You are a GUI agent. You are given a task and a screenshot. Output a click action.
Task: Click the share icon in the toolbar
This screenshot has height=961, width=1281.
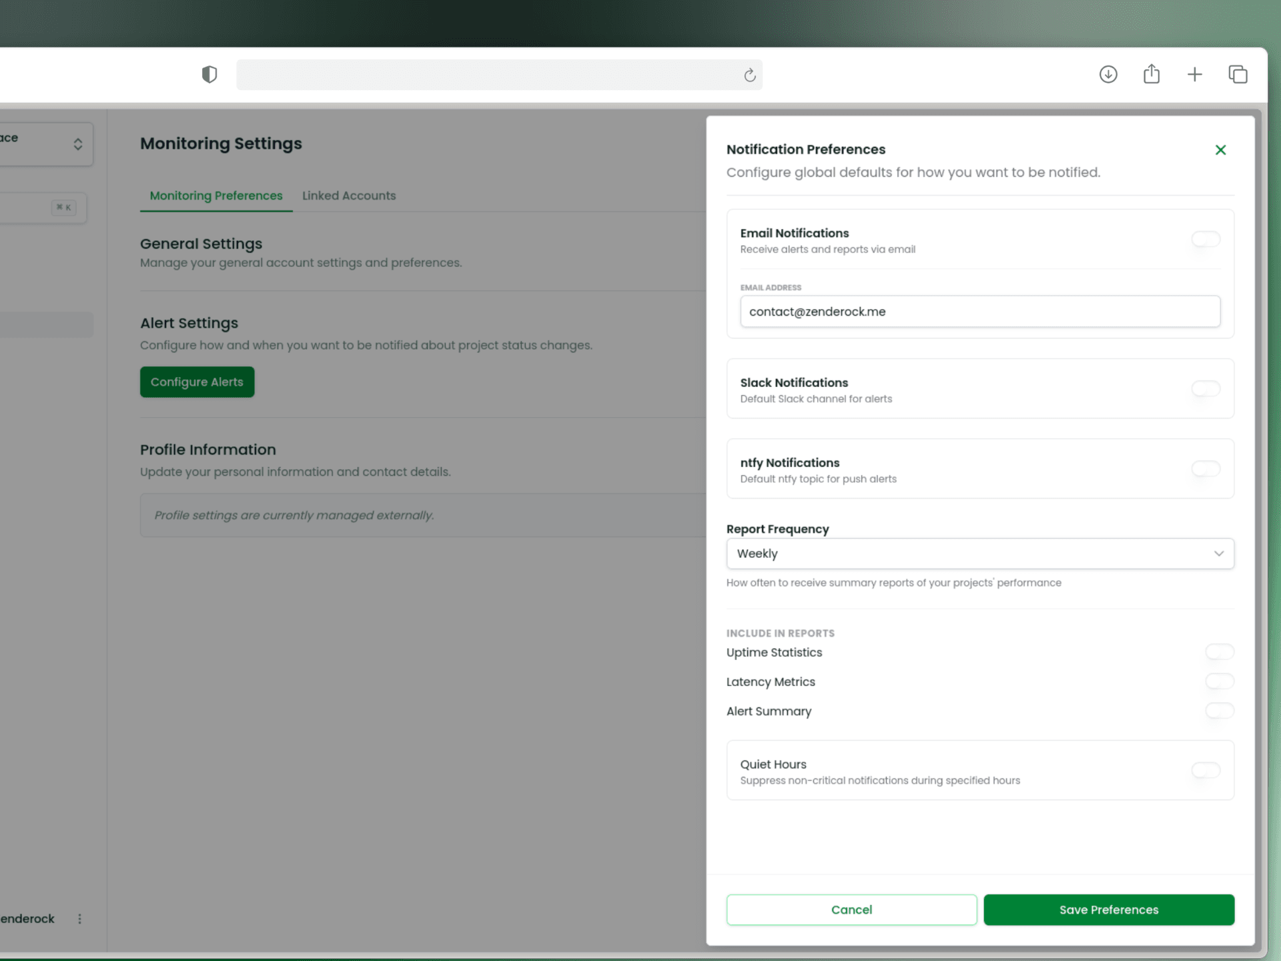click(x=1152, y=74)
